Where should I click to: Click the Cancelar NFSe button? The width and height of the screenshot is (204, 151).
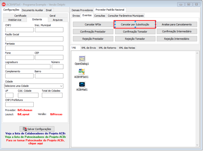click(93, 25)
